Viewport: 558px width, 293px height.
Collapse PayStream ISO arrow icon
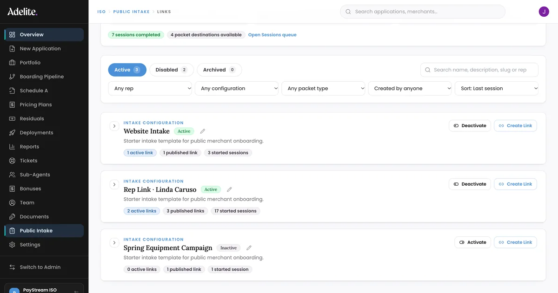(x=76, y=291)
